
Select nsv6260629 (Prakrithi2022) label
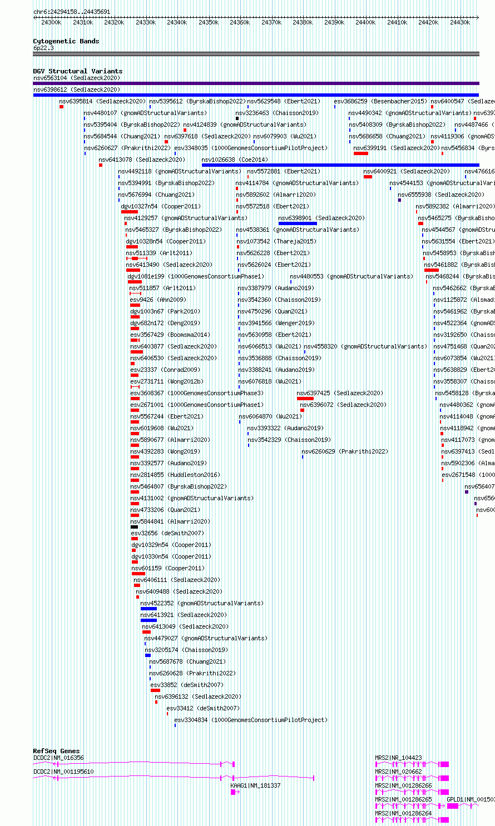(x=345, y=451)
